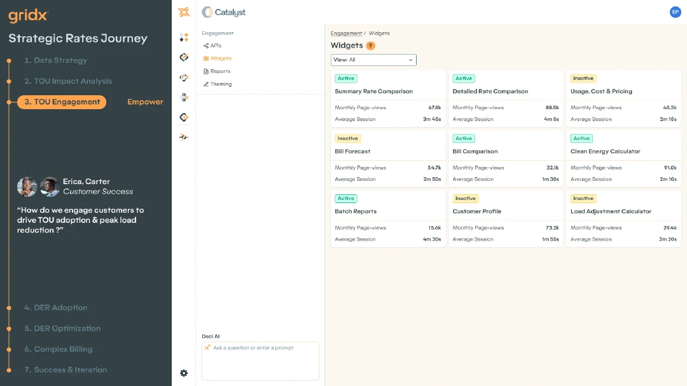Click Carter's profile photo

pyautogui.click(x=50, y=187)
